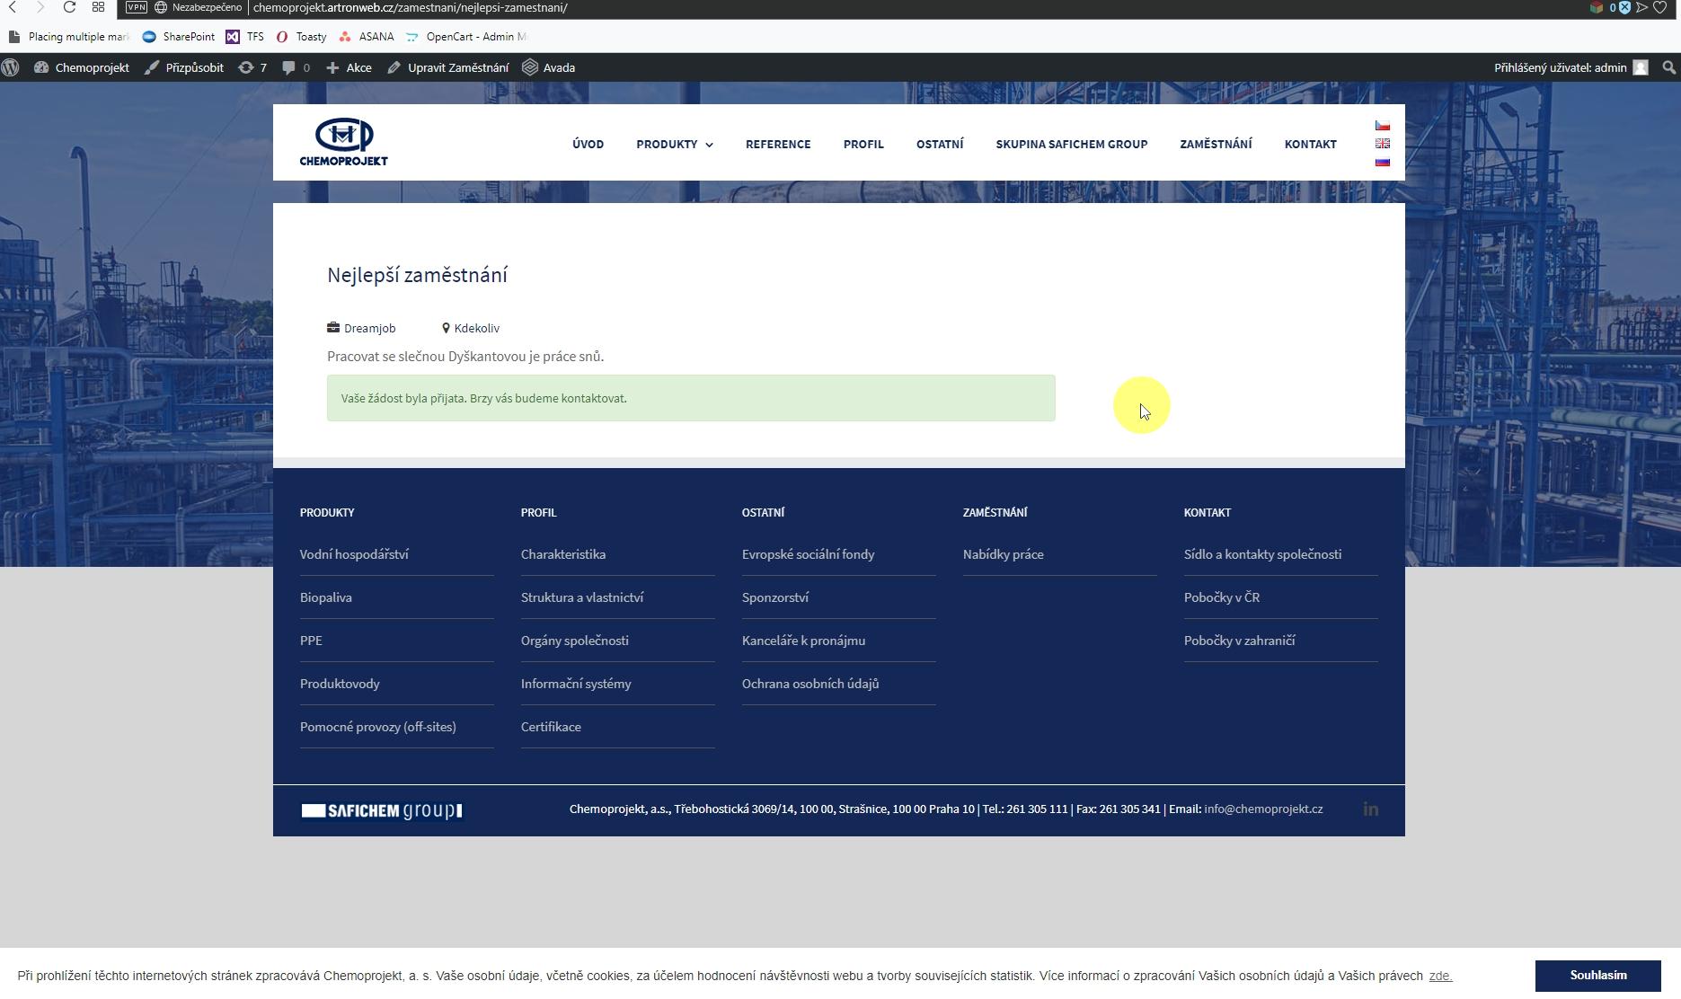Click the browser address bar URL
The height and width of the screenshot is (999, 1681).
coord(410,7)
